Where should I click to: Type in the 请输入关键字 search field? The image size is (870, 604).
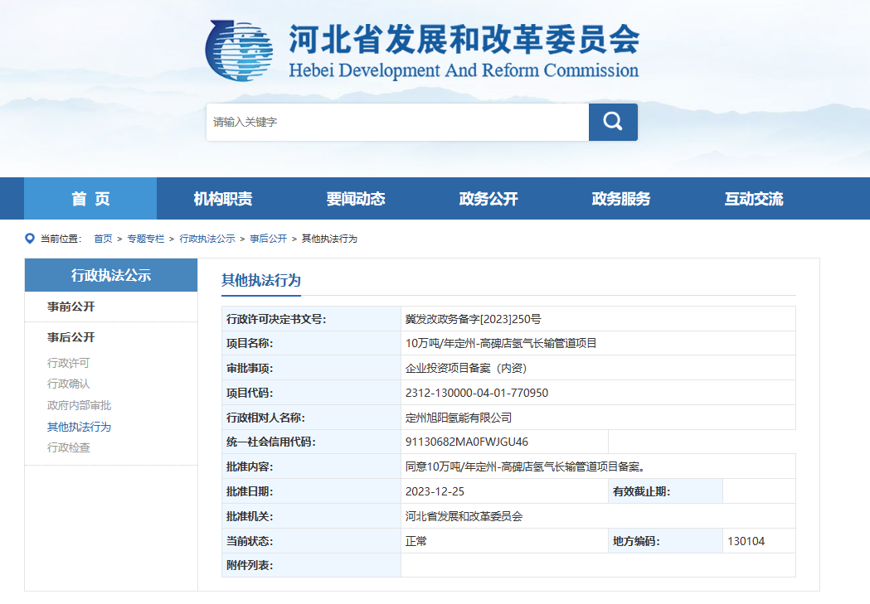pyautogui.click(x=396, y=122)
